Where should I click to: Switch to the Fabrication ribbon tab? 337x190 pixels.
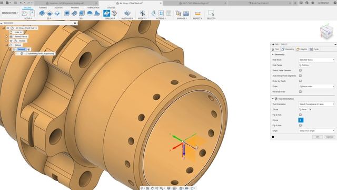[93, 7]
